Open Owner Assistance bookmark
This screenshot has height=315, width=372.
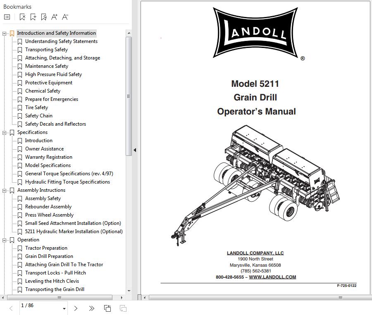(x=44, y=149)
